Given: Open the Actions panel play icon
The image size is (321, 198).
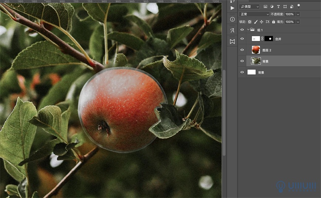Looking at the screenshot, I should click(232, 8).
